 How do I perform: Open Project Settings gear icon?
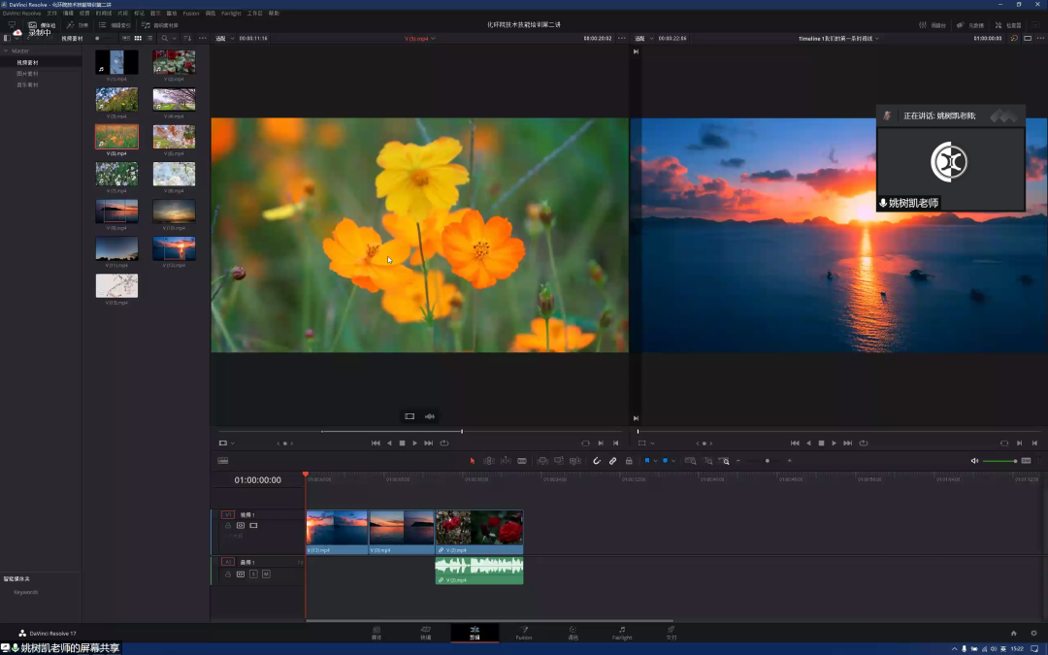1034,633
